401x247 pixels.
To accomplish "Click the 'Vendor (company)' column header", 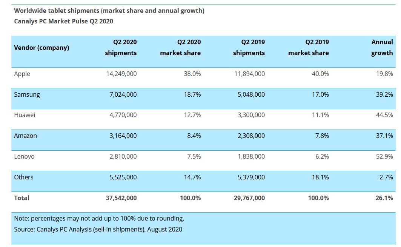I will tap(41, 48).
